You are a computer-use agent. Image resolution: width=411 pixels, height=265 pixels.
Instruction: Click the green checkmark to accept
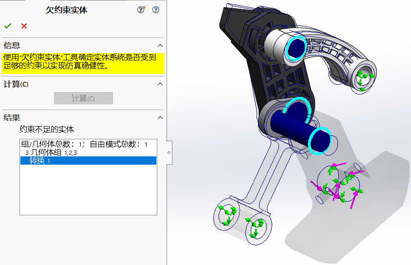[x=7, y=26]
